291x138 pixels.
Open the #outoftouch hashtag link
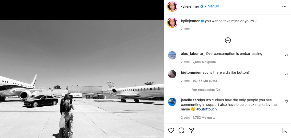pos(206,109)
